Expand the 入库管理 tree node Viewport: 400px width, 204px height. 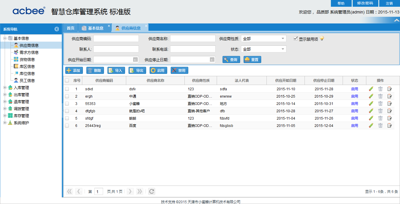click(5, 88)
